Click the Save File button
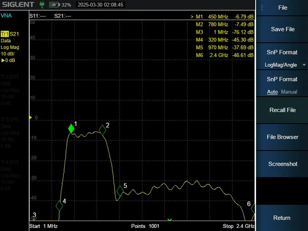The image size is (308, 231). click(x=283, y=29)
